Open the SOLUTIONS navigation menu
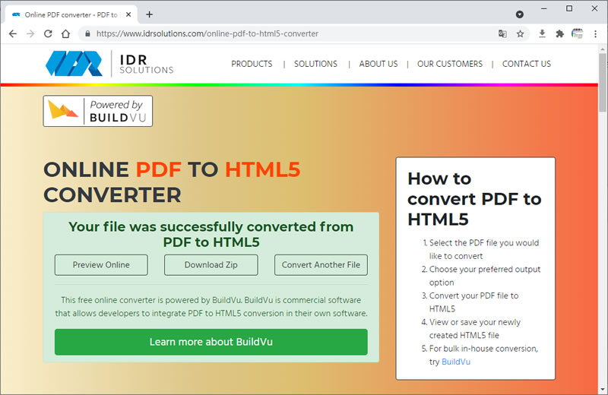The width and height of the screenshot is (608, 395). click(x=315, y=64)
